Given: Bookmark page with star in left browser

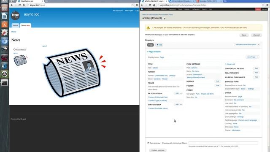Looking at the screenshot, I should (x=132, y=5).
